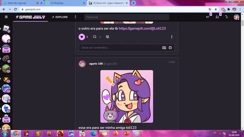Open the blue character community badge 15
The width and height of the screenshot is (244, 137).
[6, 108]
